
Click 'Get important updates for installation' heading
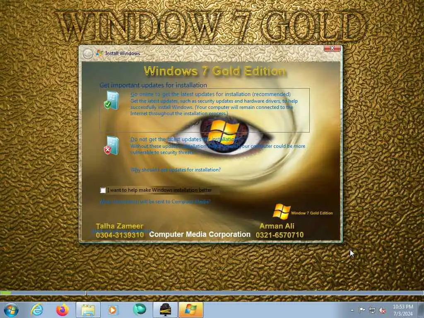[x=153, y=85]
